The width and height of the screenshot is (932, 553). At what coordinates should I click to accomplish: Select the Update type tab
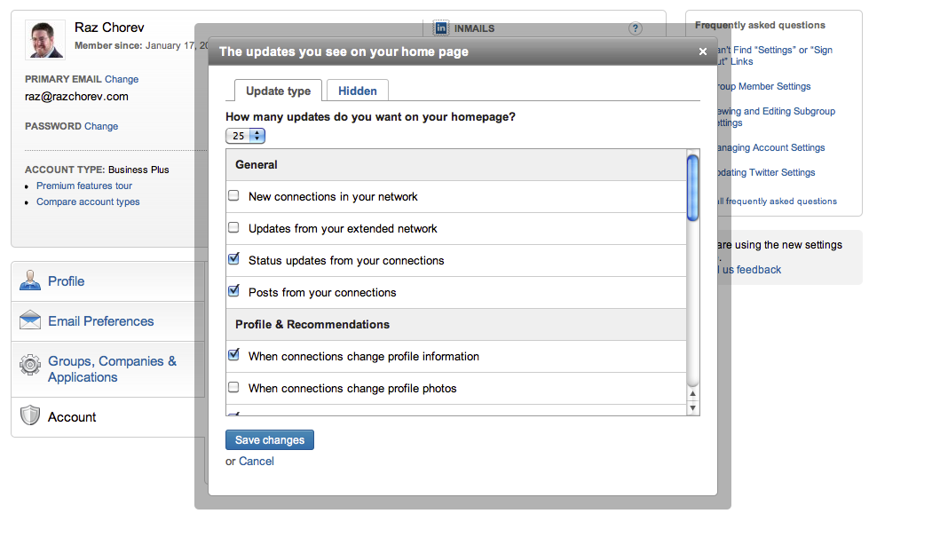pos(278,91)
